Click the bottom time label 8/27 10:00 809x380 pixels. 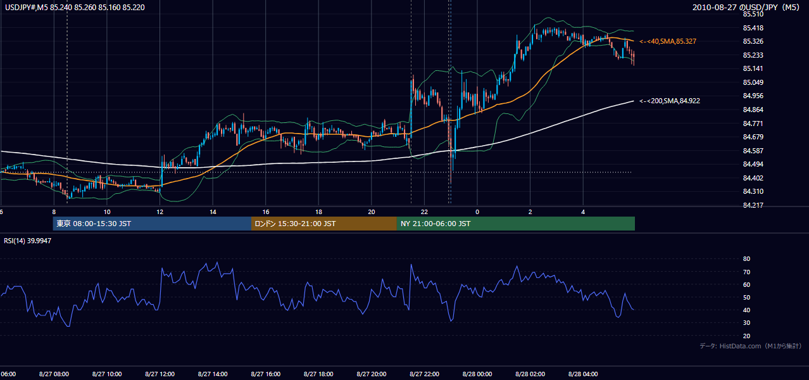(x=107, y=374)
